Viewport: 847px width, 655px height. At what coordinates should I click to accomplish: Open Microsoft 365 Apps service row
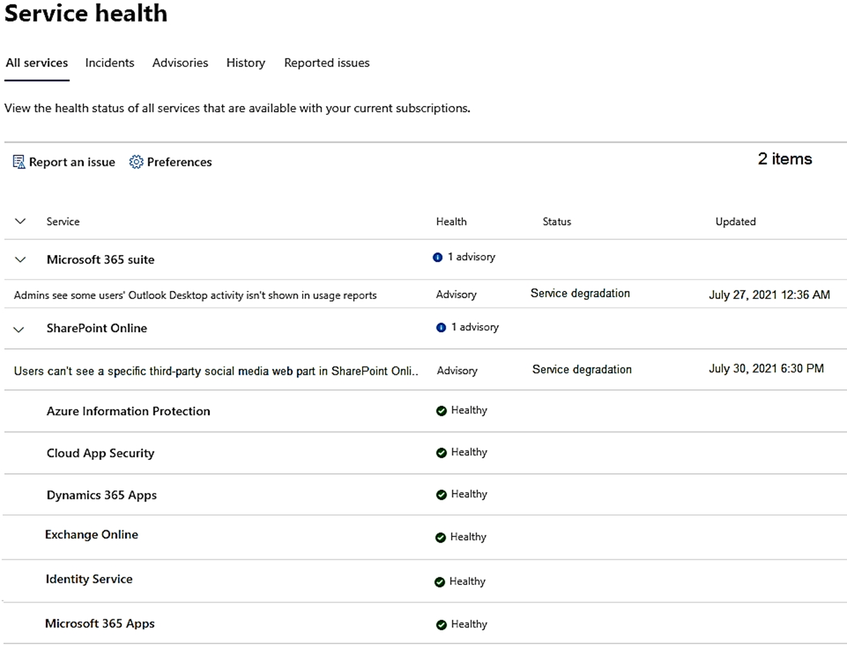425,623
